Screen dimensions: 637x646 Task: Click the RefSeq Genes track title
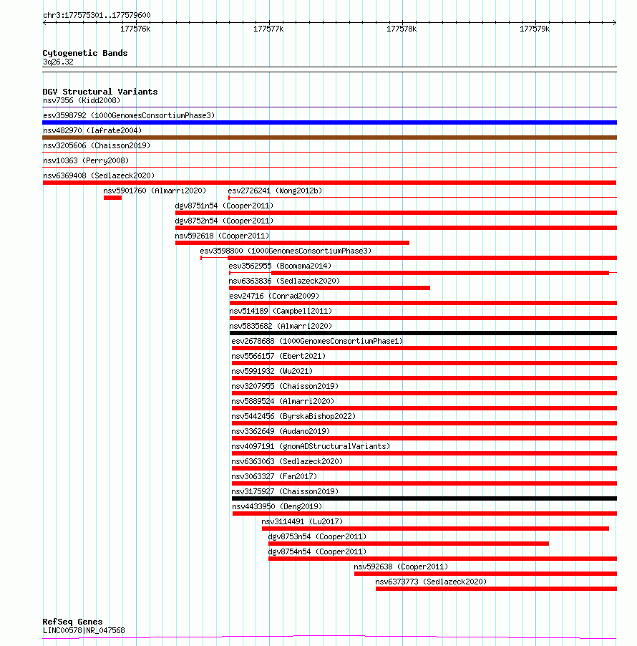[x=72, y=622]
